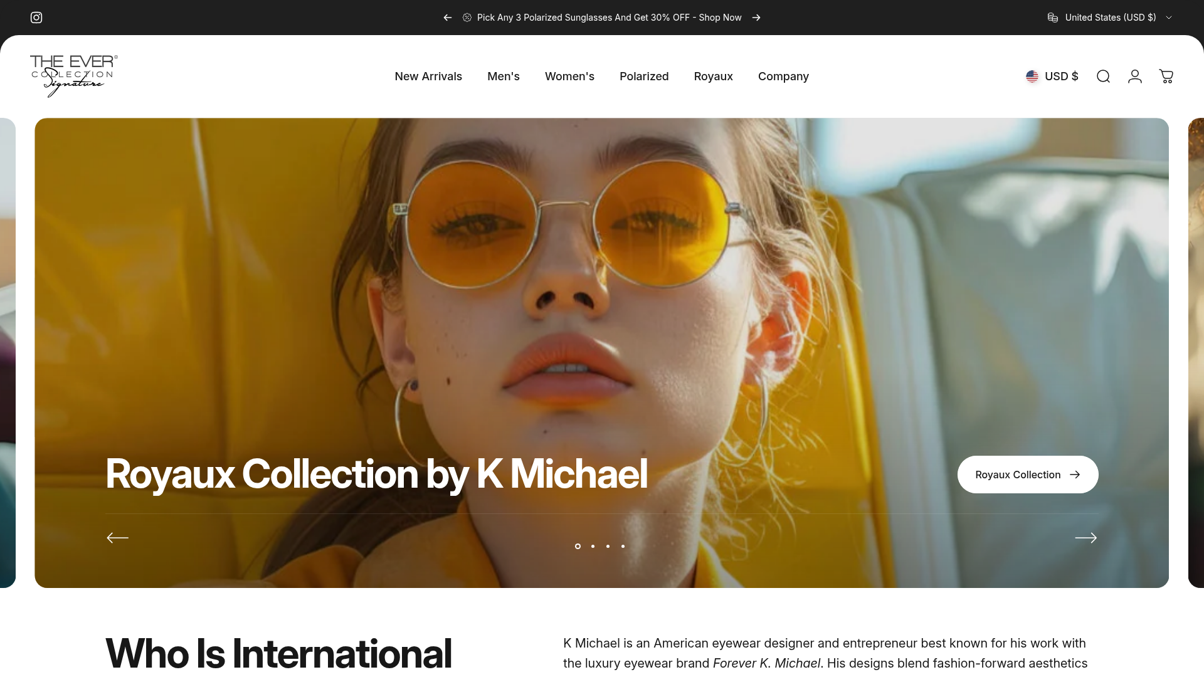The width and height of the screenshot is (1204, 677).
Task: Click the Who Is International heading
Action: pos(278,654)
